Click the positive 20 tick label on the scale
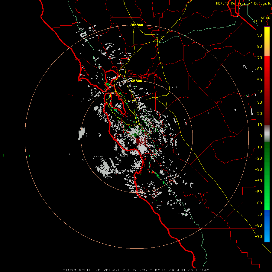Image resolution: width=272 pixels, height=272 pixels. [x=260, y=114]
